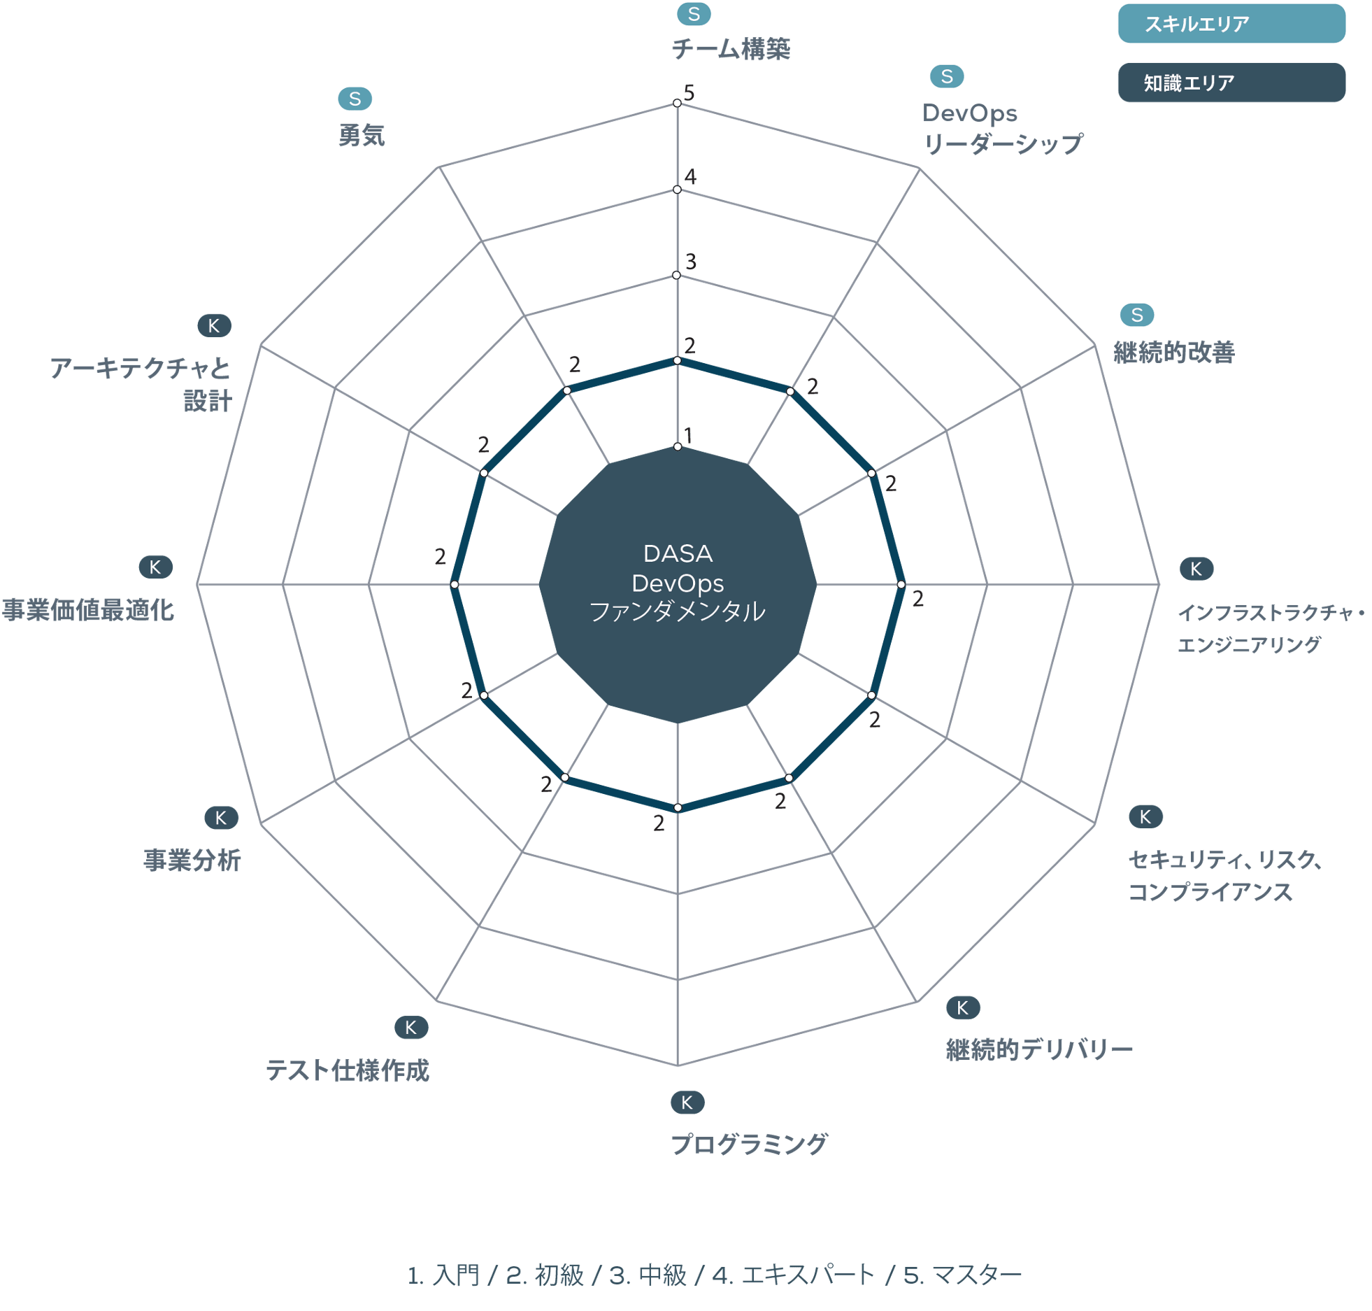Click the K badge above テスト仕様作成

pos(410,1027)
